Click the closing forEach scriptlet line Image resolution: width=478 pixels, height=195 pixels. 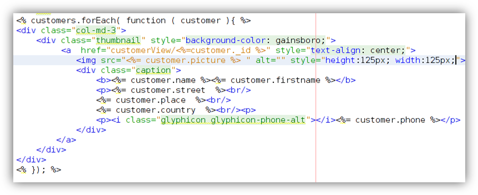(39, 170)
